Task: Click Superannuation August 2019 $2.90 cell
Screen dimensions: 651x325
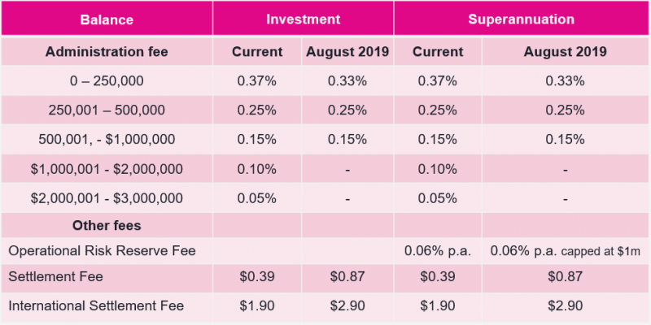Action: coord(565,306)
